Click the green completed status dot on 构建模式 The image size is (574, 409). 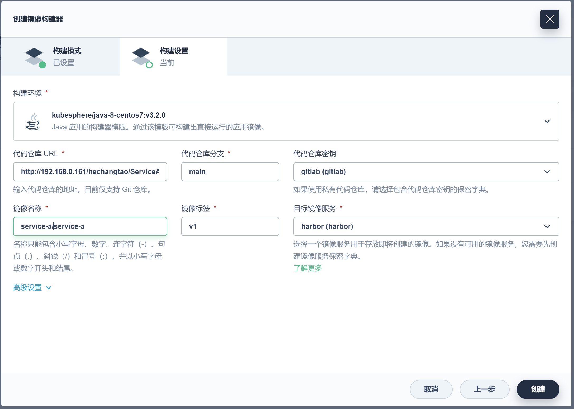click(42, 65)
